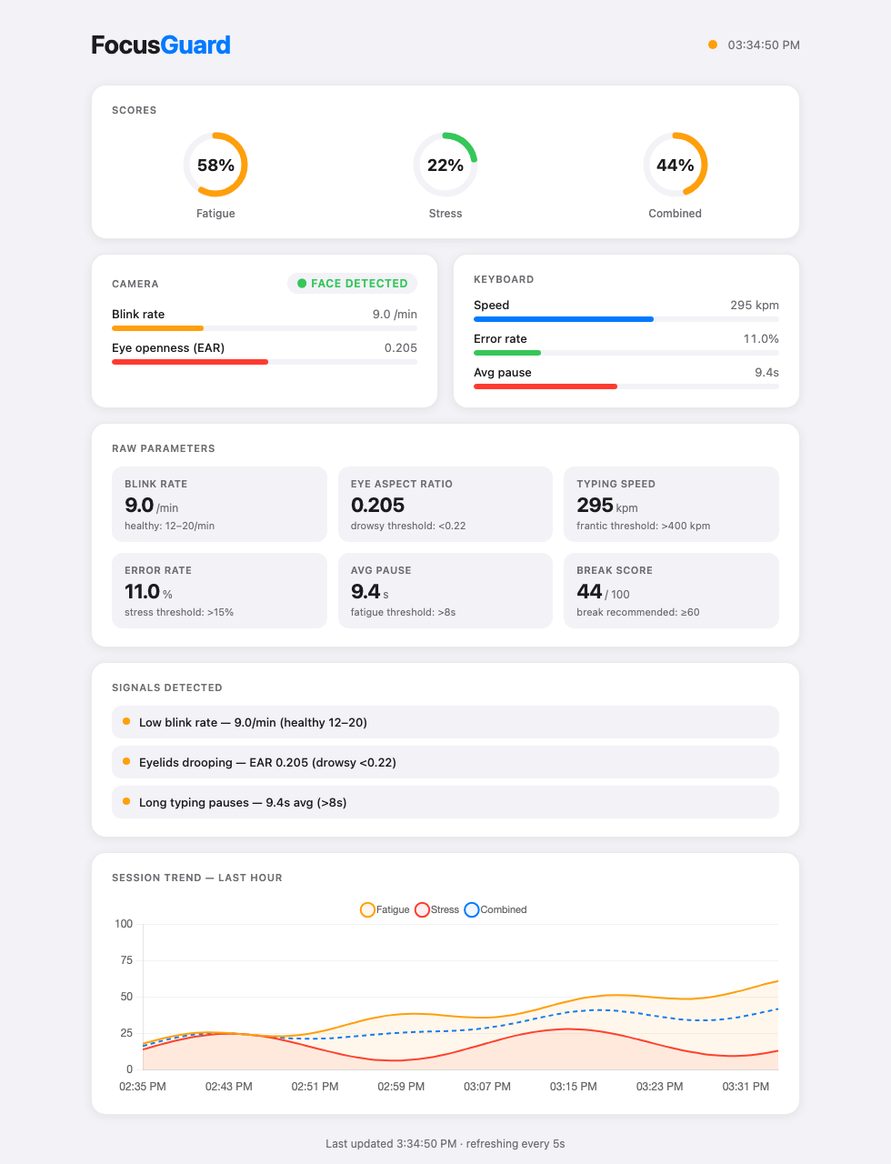Click the keyboard Speed blue progress bar

564,319
